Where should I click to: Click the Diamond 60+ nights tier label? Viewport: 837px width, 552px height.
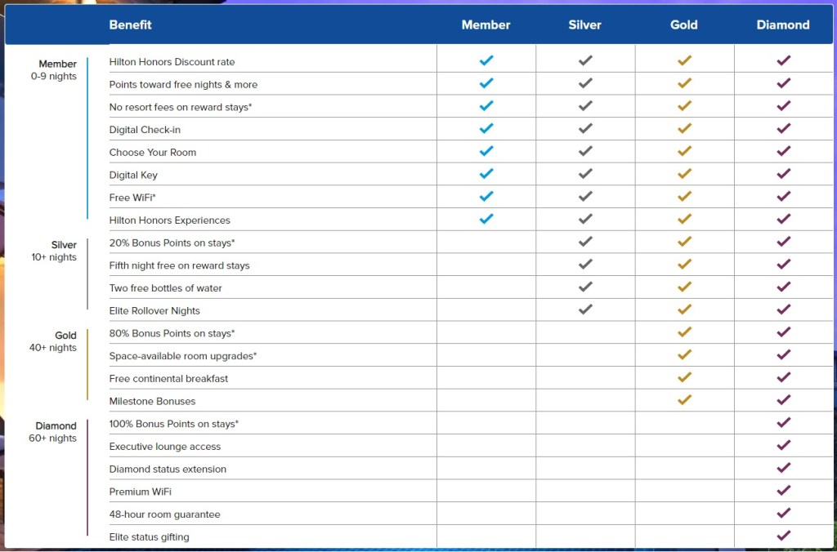tap(55, 432)
